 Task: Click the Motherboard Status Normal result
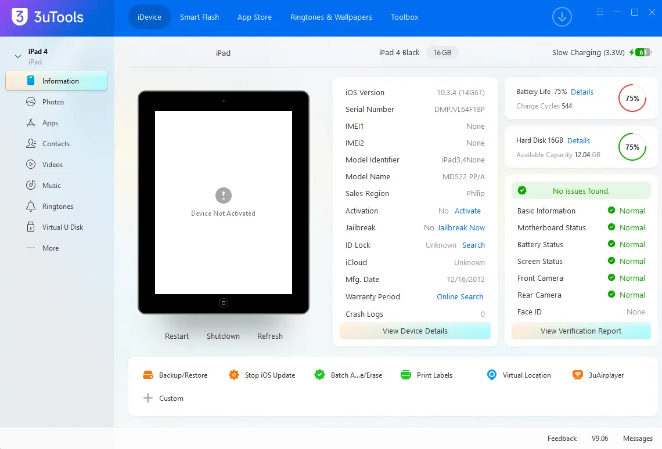pos(627,227)
